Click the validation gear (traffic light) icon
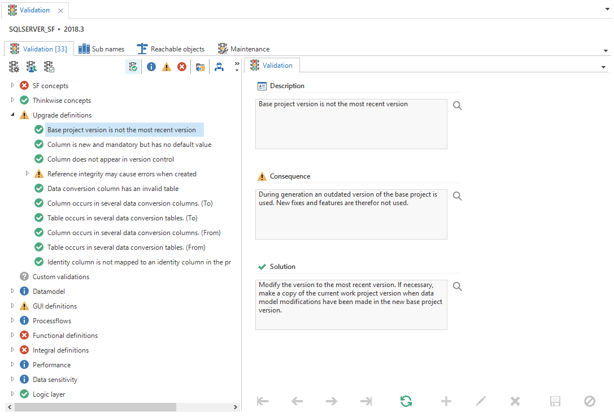 (14, 67)
